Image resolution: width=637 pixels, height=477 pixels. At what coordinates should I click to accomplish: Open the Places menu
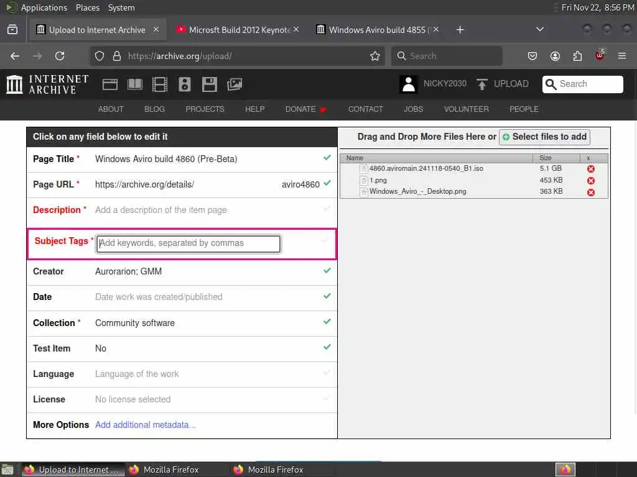(x=87, y=7)
